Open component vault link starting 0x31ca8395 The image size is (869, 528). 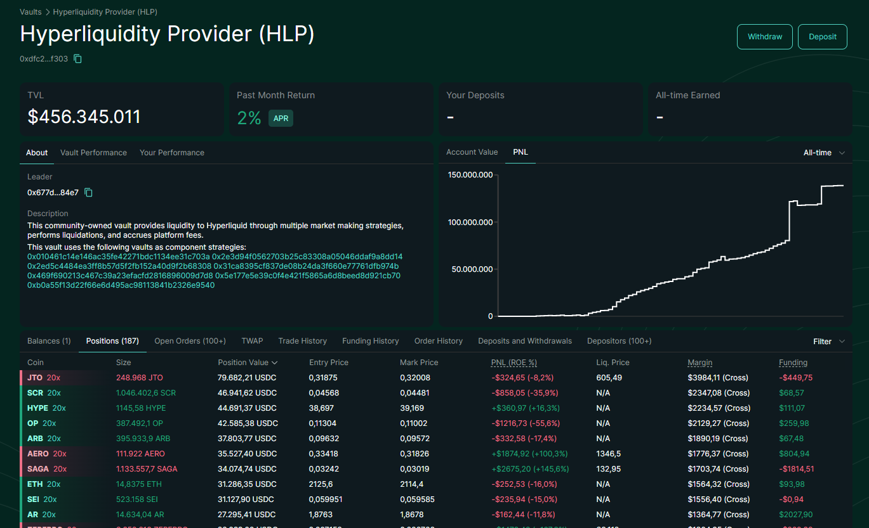(306, 266)
